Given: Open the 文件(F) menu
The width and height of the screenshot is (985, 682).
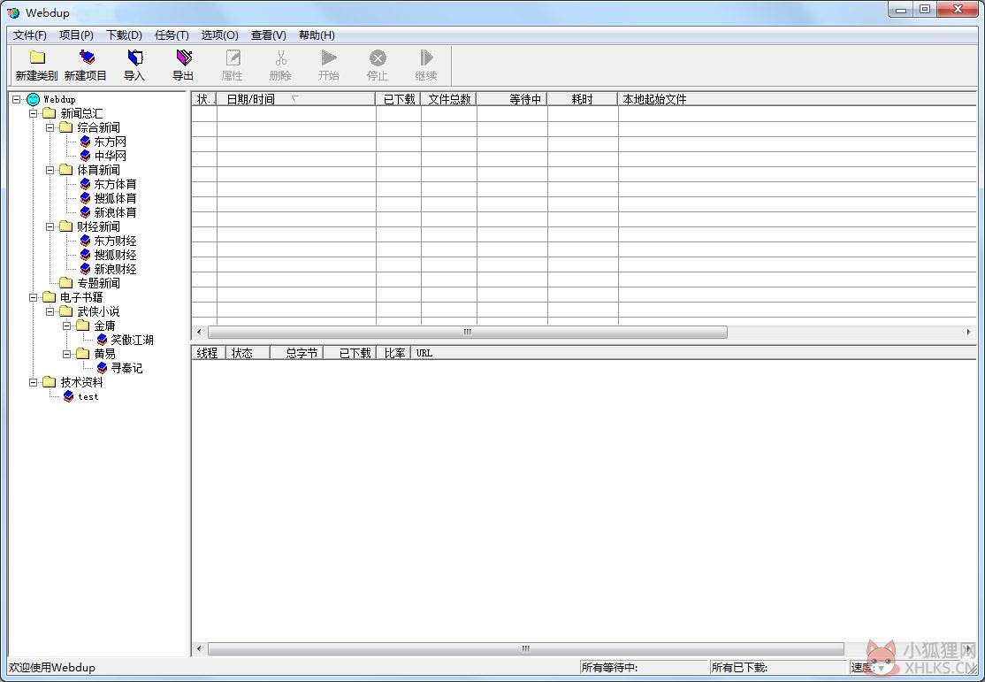Looking at the screenshot, I should tap(29, 35).
